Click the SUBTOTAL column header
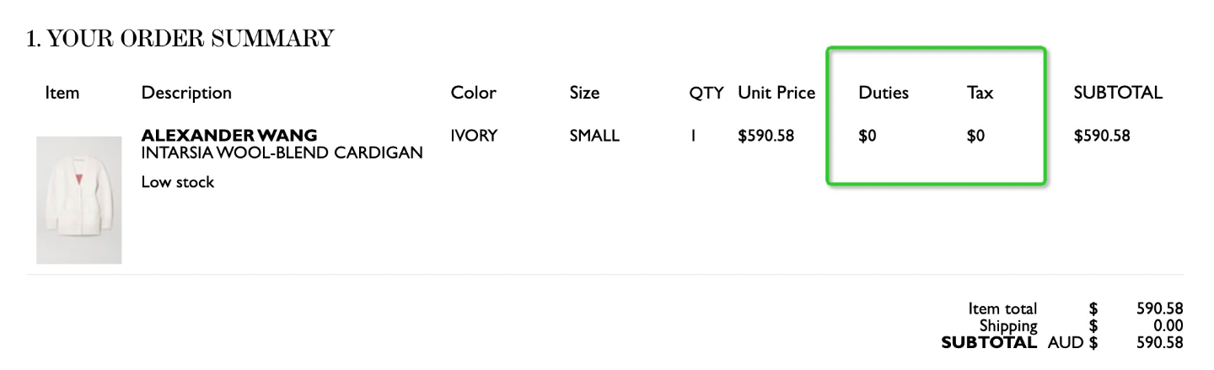Image resolution: width=1214 pixels, height=370 pixels. [1118, 93]
